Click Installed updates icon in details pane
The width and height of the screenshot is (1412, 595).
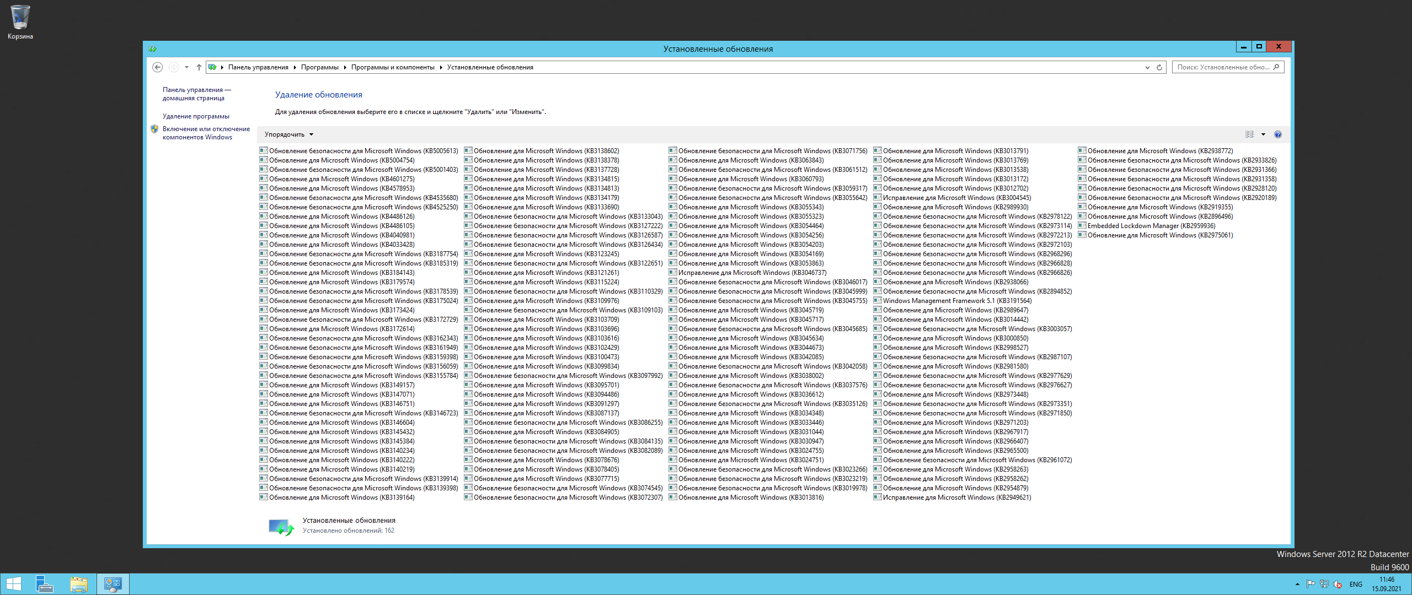(x=281, y=527)
